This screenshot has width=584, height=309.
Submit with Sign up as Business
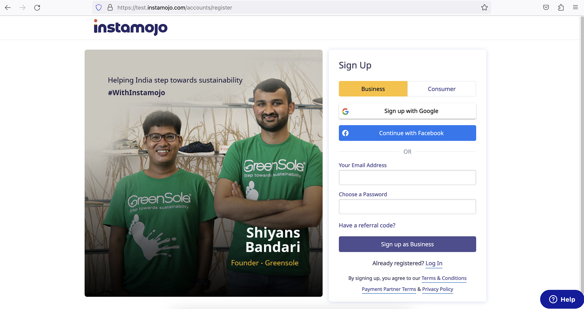[x=408, y=244]
